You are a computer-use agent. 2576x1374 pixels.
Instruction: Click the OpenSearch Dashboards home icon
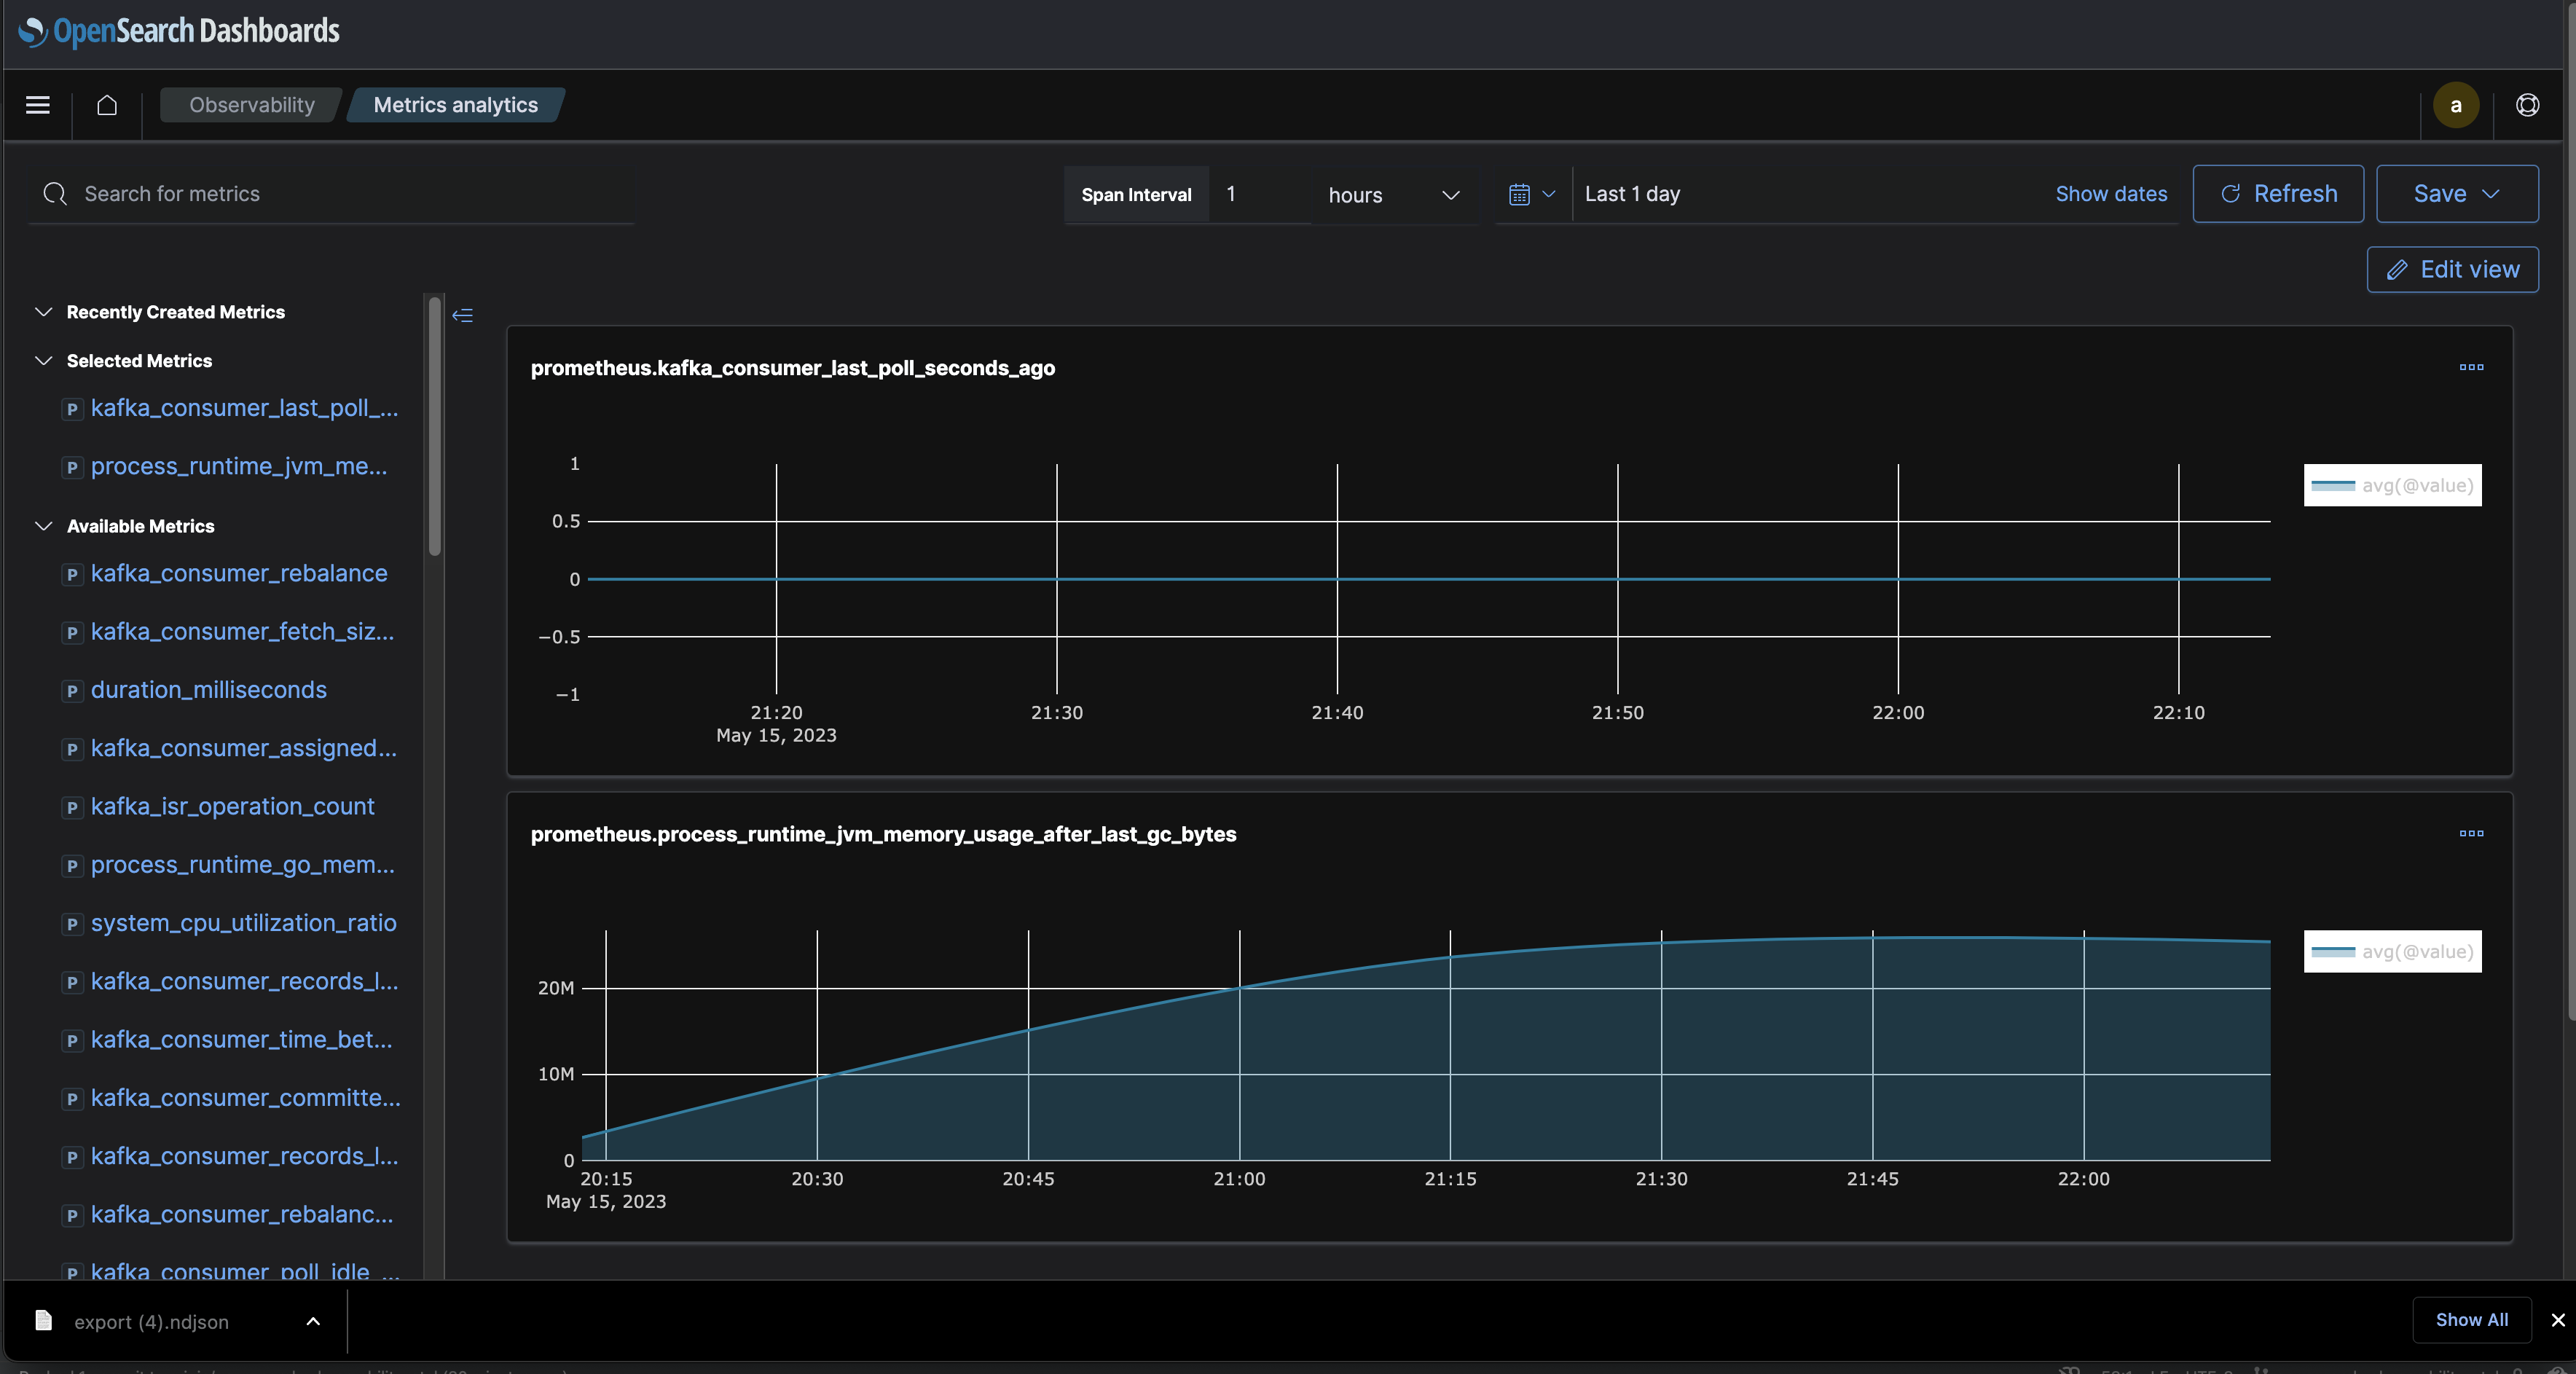[x=106, y=104]
